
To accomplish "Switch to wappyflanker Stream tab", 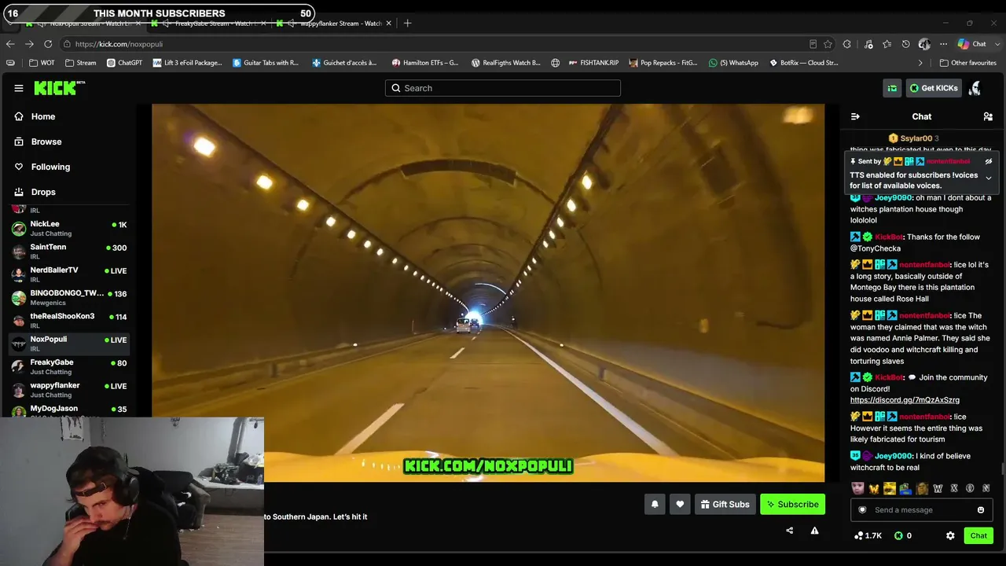I will click(333, 24).
